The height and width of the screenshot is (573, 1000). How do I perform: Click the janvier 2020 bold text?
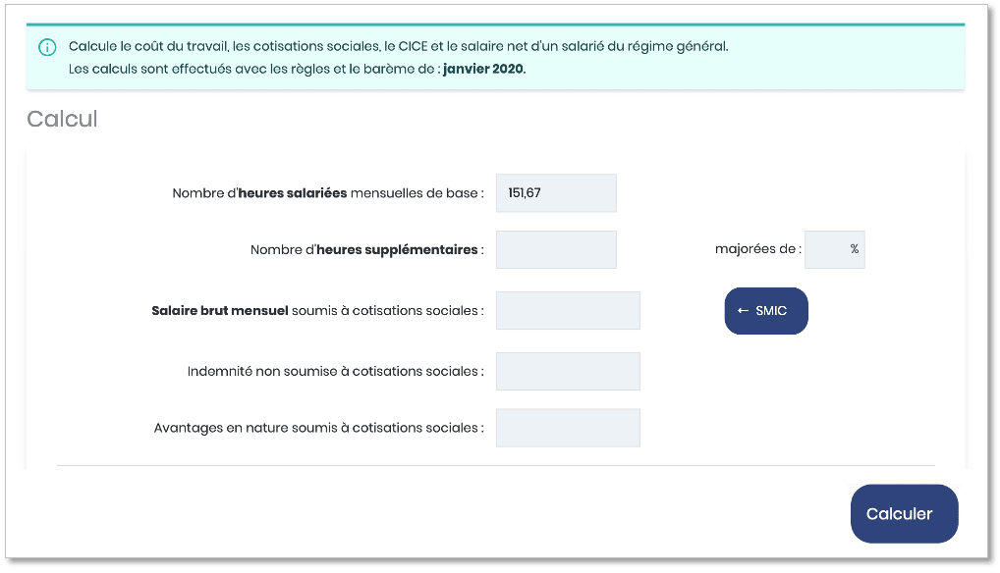tap(484, 69)
